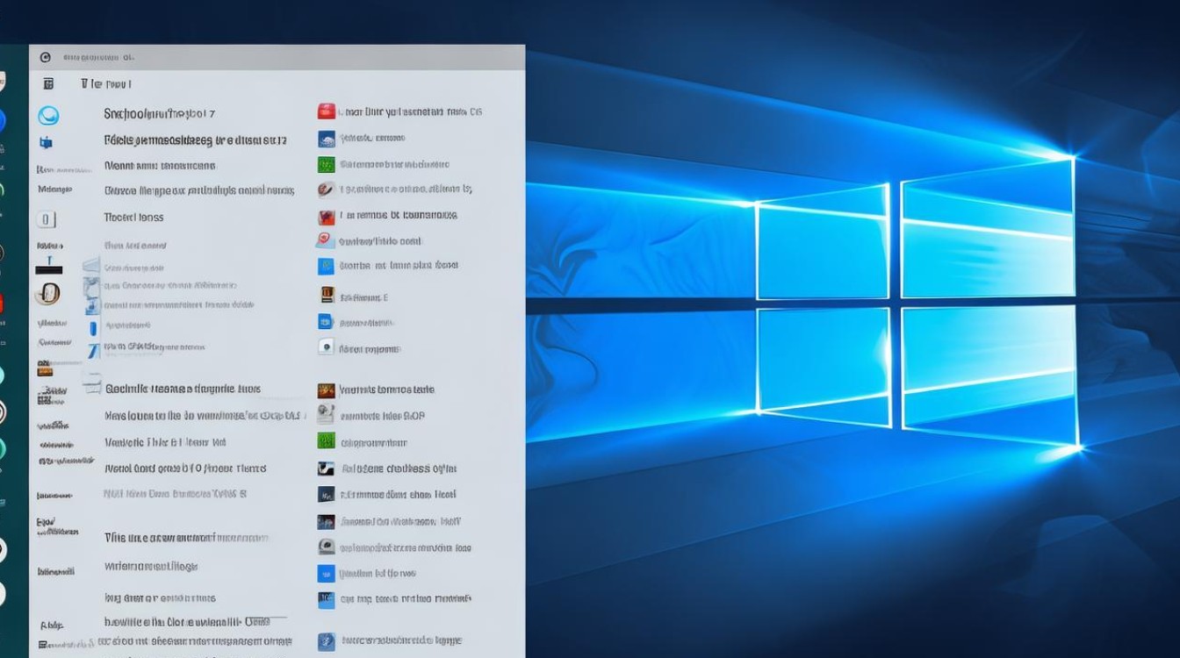
Task: Select the red map-pin icon in the list
Action: [324, 240]
